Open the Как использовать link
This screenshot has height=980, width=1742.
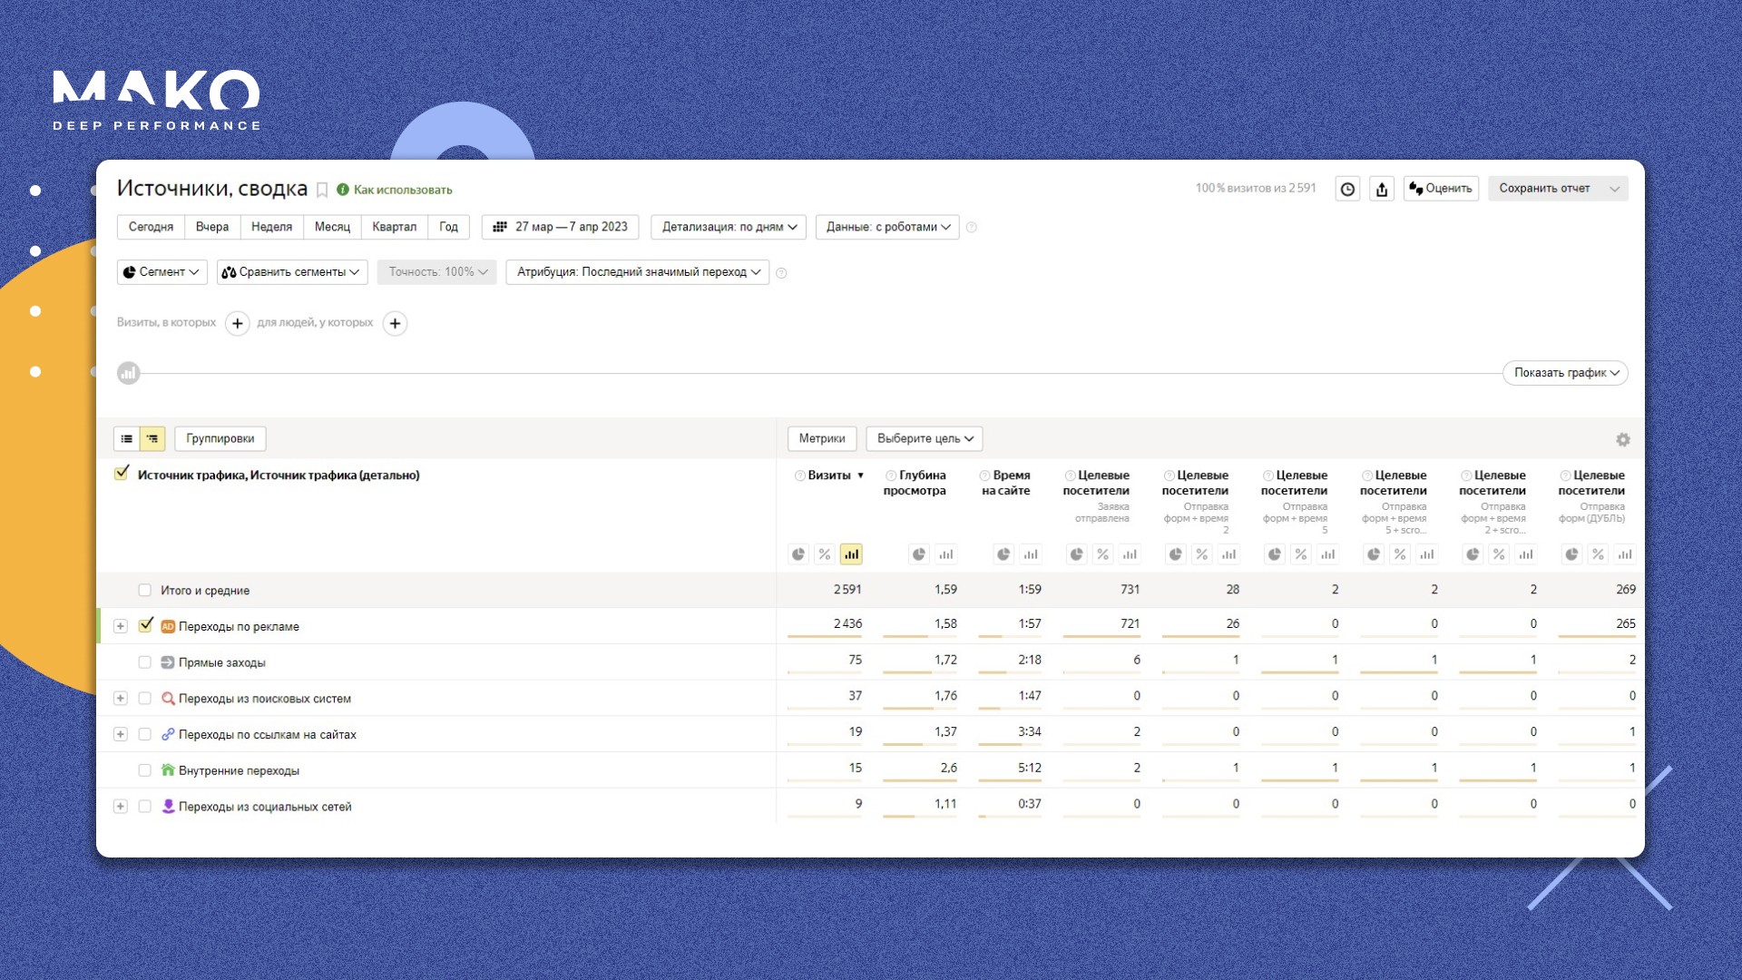pos(402,190)
